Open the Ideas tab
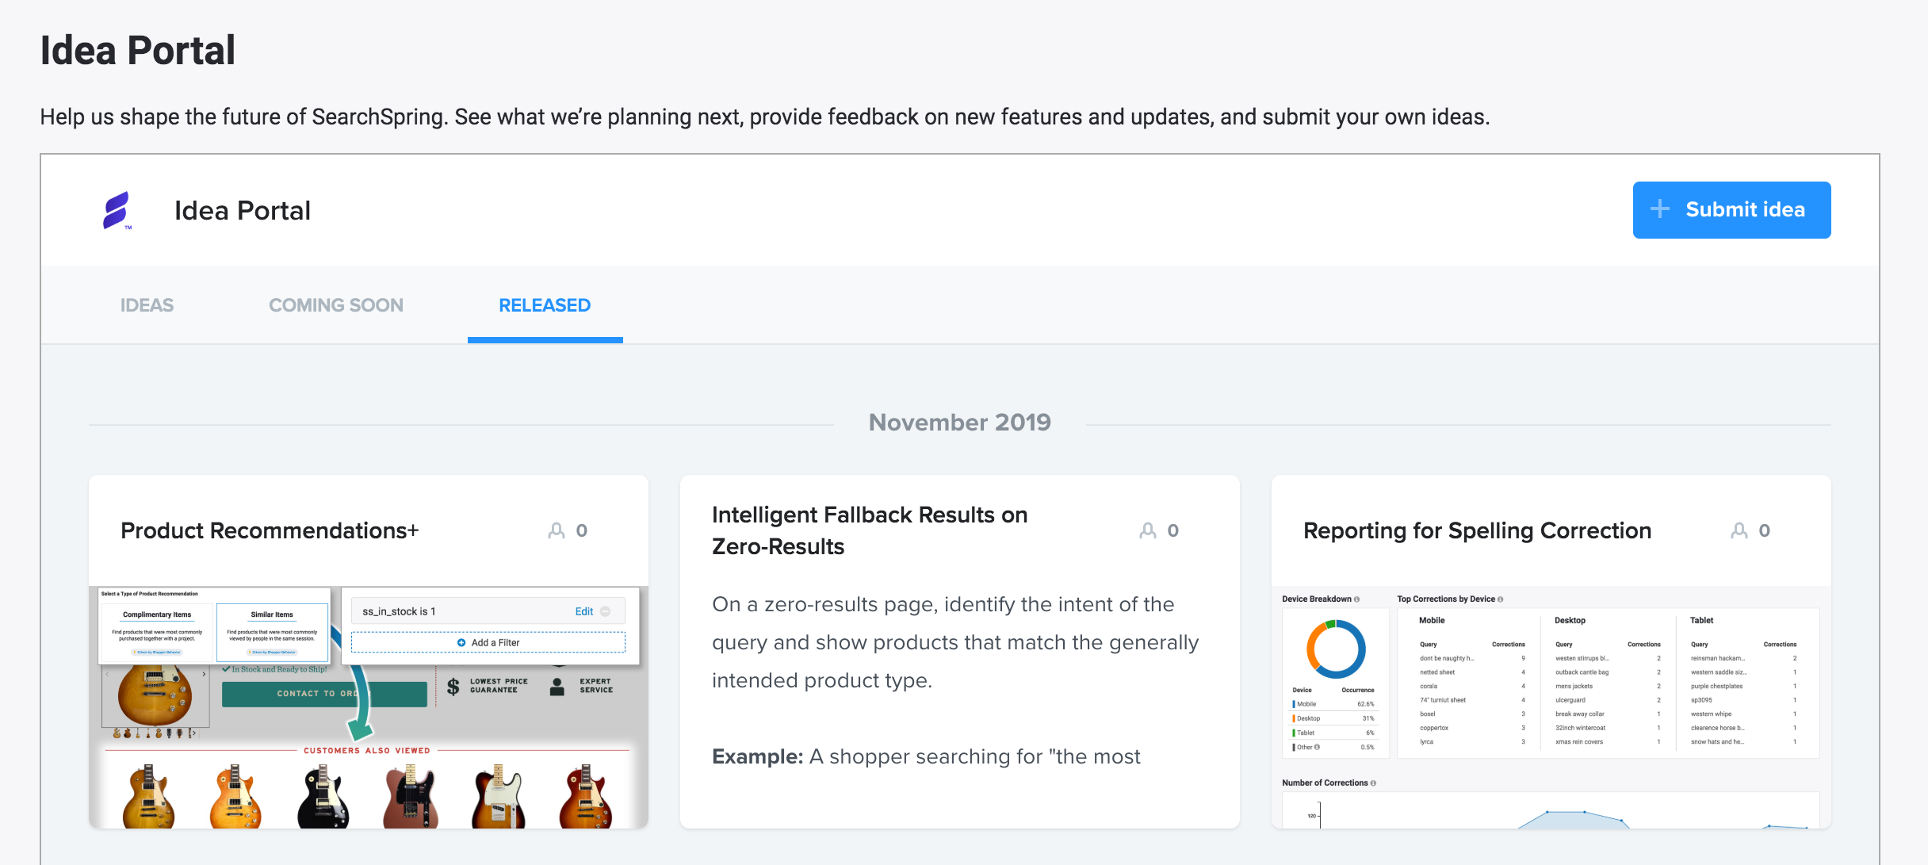 tap(147, 305)
